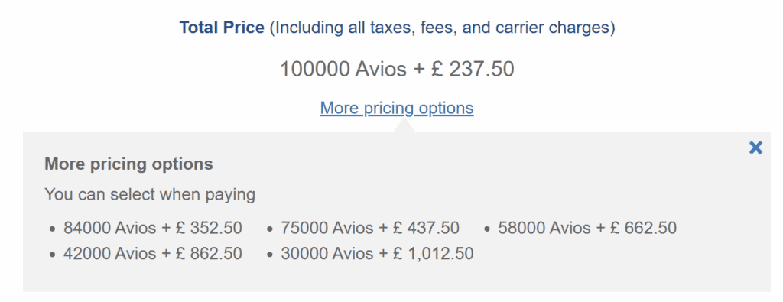The image size is (783, 302).
Task: Pick the 58000 Avios + £ 662.50 option
Action: pyautogui.click(x=587, y=228)
